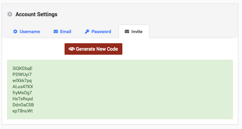Click the key icon on Password tab
Image resolution: width=242 pixels, height=129 pixels.
87,31
